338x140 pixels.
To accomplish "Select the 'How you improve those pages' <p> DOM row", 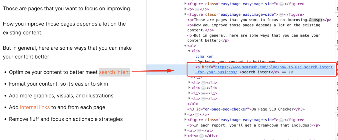I will click(254, 27).
